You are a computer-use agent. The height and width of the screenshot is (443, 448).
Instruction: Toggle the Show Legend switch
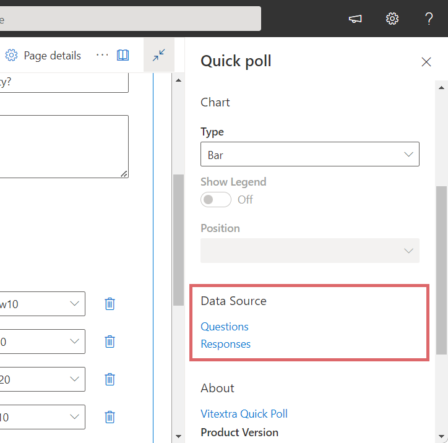point(216,199)
